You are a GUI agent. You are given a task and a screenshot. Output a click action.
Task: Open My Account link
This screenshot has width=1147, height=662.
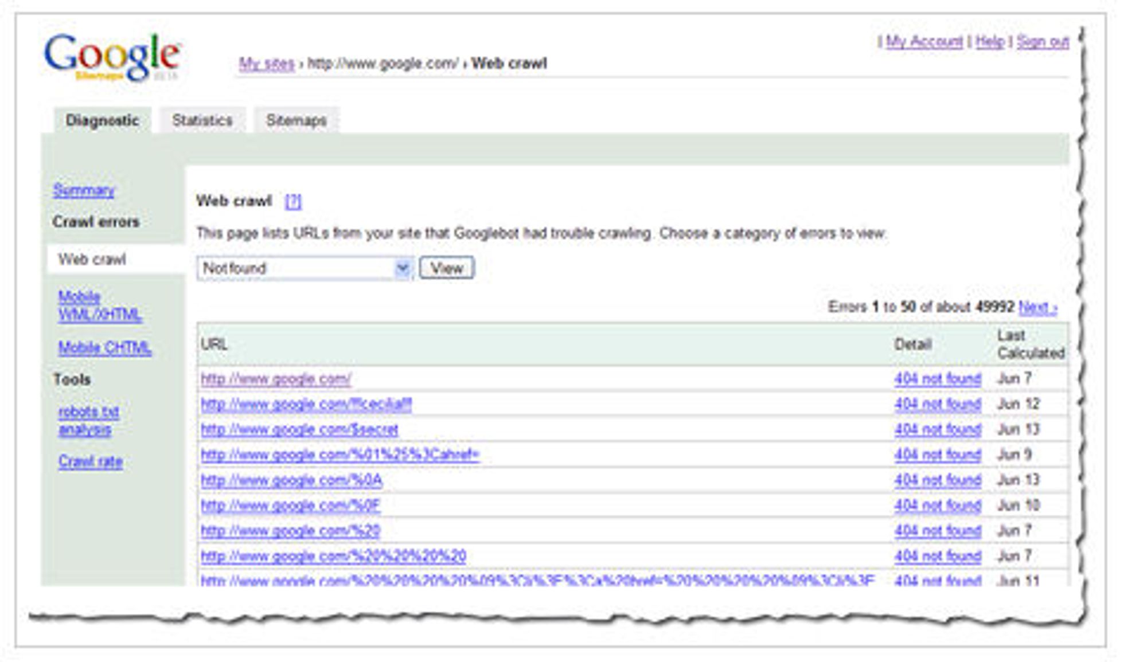click(924, 41)
